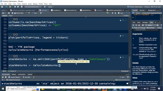The width and height of the screenshot is (163, 91).
Task: Open the Packages tab
Action: tap(145, 22)
